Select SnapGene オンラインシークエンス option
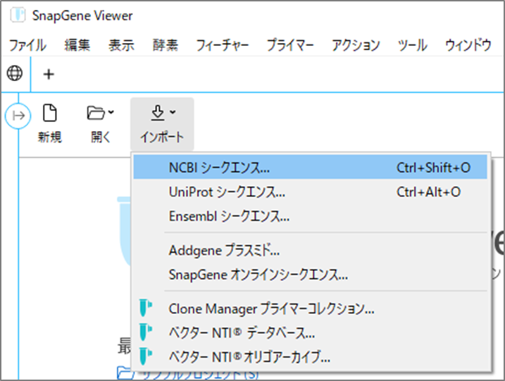The image size is (505, 381). 258,274
